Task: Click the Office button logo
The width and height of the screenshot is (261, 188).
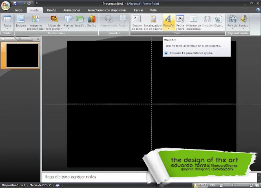Action: coord(5,6)
